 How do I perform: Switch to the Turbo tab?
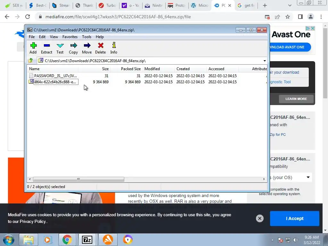[107, 5]
